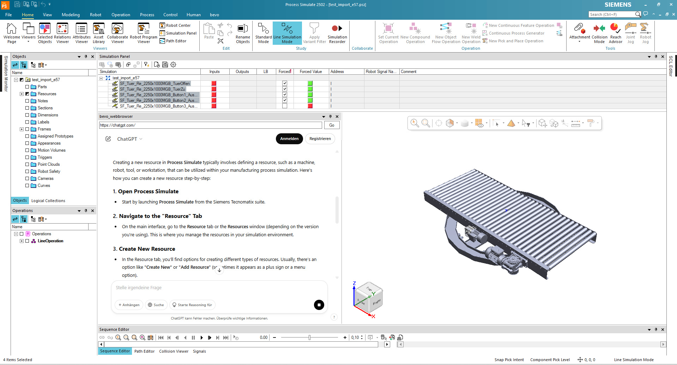This screenshot has width=677, height=365.
Task: Start a new ChatGPT chat
Action: (108, 139)
